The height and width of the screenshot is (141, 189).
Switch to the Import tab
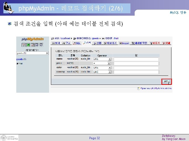click(124, 43)
